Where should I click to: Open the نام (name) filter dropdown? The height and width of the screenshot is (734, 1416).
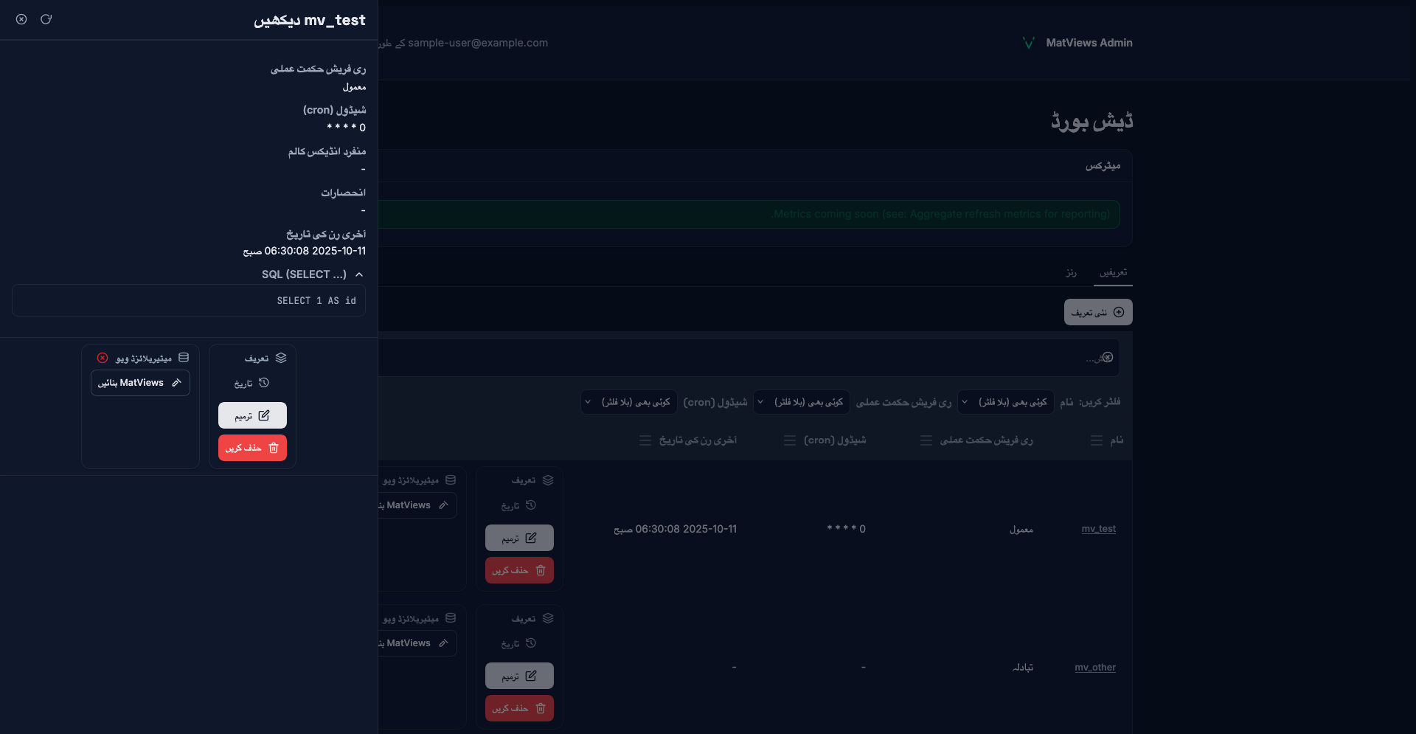pos(1006,402)
